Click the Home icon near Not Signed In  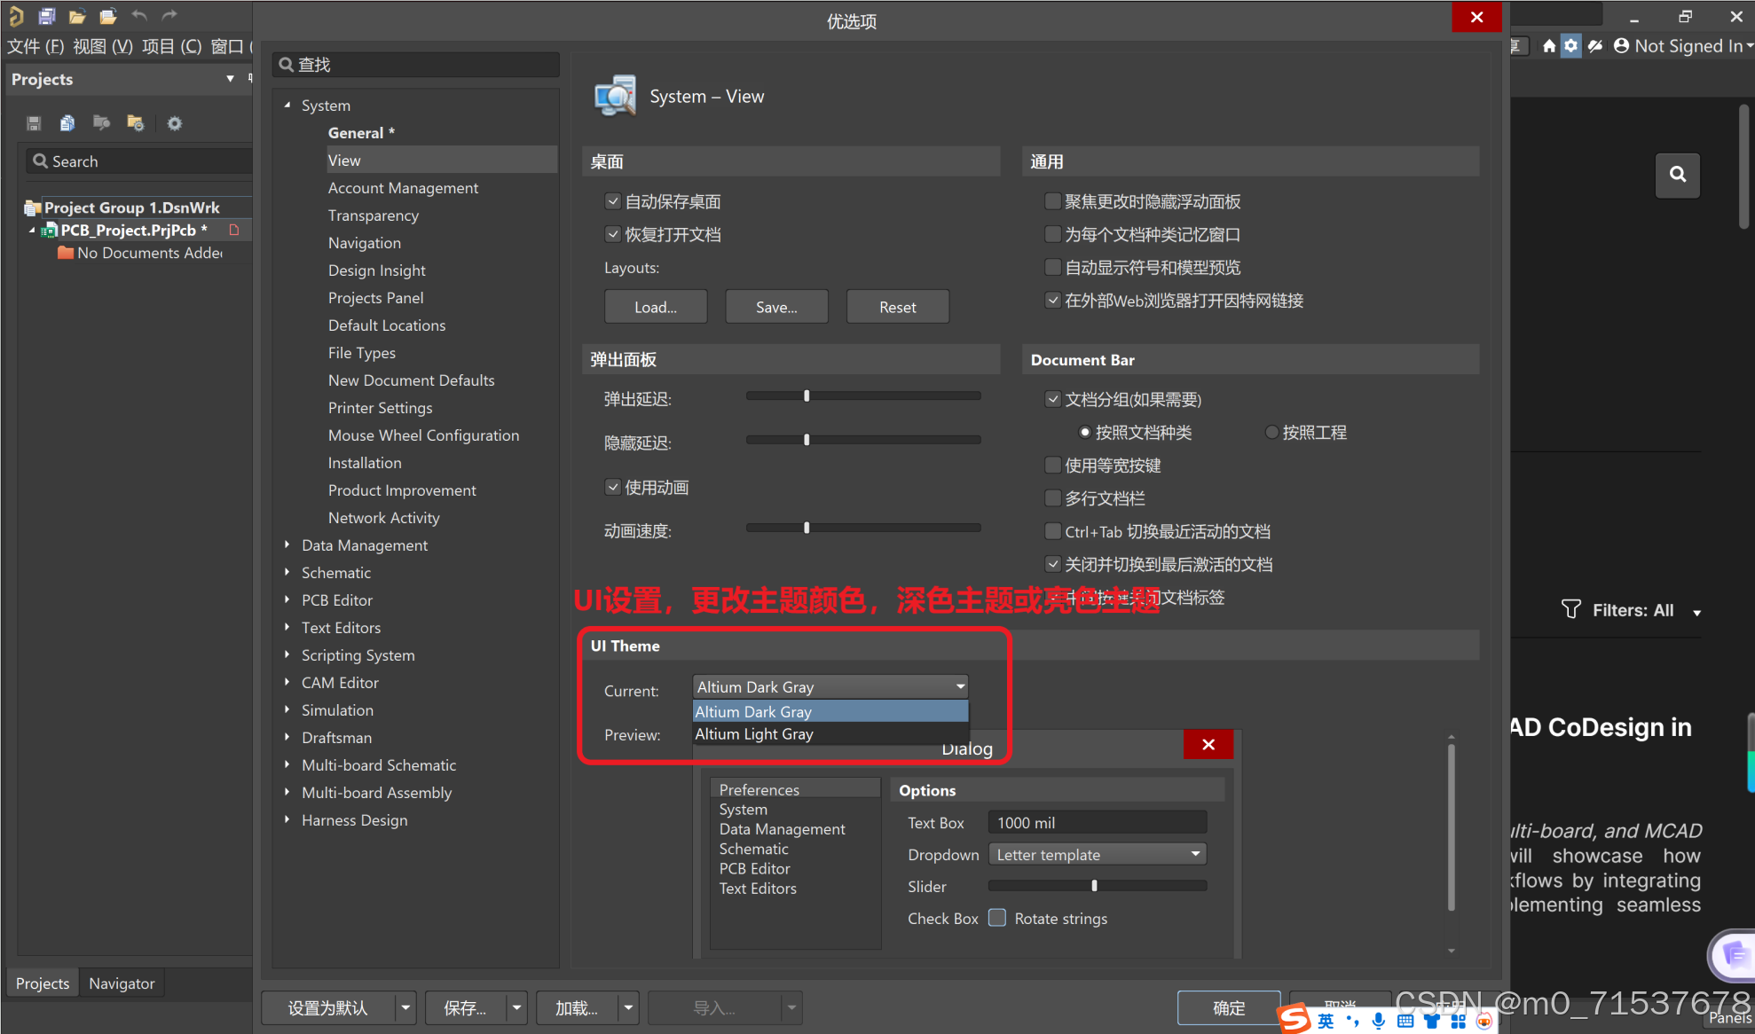click(1548, 46)
